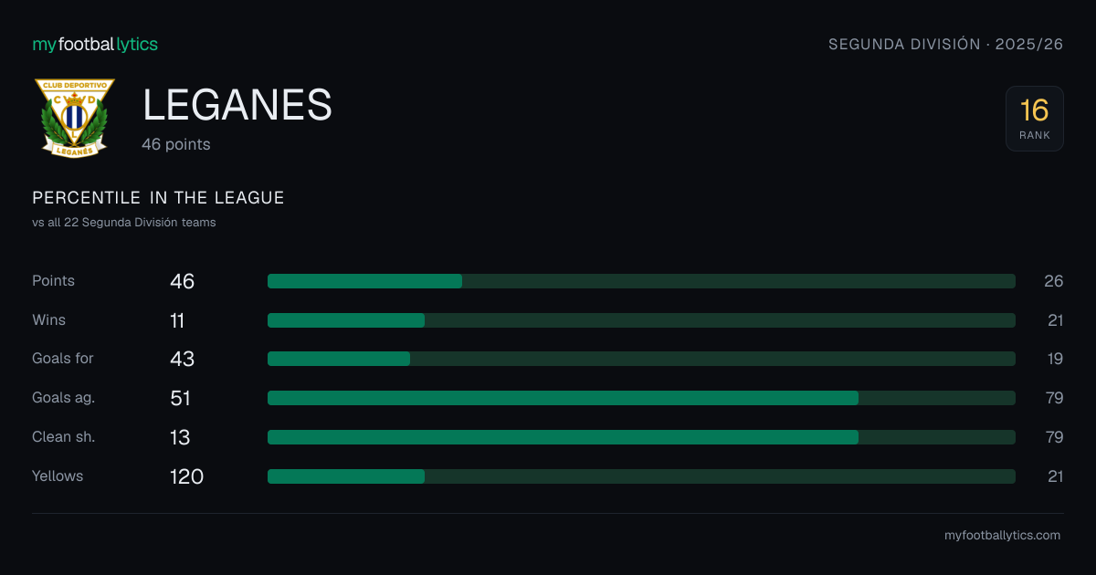This screenshot has height=575, width=1096.
Task: Select the Points row label
Action: pyautogui.click(x=53, y=281)
